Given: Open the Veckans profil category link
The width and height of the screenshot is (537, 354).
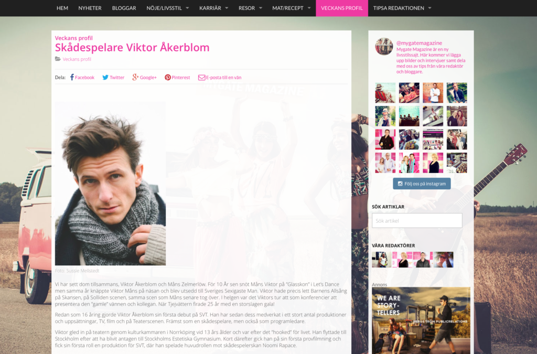Looking at the screenshot, I should coord(77,59).
